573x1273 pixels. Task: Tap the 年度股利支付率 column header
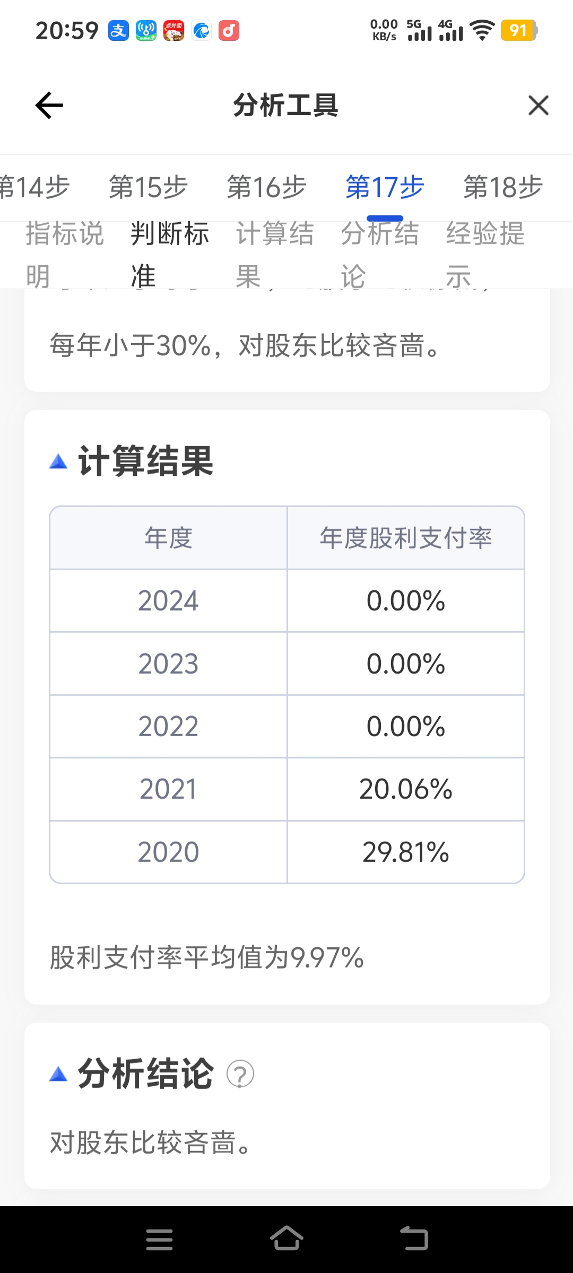406,538
